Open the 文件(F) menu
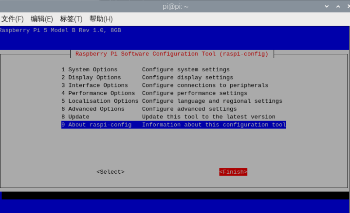This screenshot has width=350, height=213. [x=12, y=19]
